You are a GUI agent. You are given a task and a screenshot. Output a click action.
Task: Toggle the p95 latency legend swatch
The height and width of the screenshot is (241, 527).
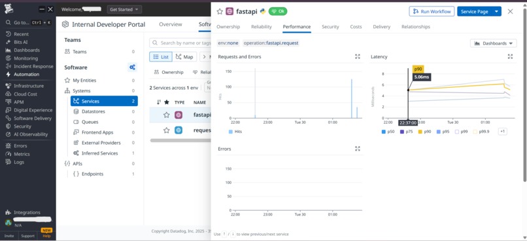[x=439, y=132]
